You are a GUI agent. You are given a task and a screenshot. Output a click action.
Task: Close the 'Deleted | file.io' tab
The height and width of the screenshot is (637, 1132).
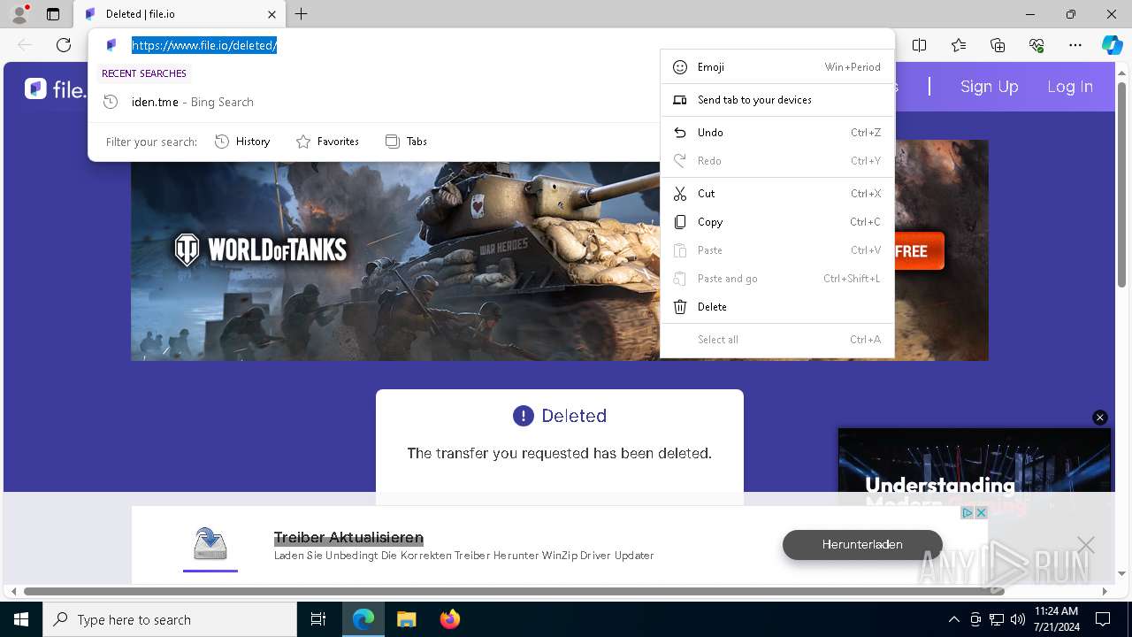[272, 14]
